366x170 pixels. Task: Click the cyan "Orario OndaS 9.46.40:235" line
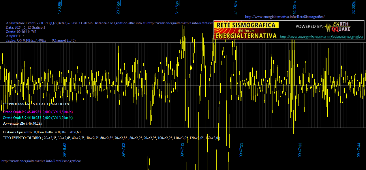pos(38,118)
